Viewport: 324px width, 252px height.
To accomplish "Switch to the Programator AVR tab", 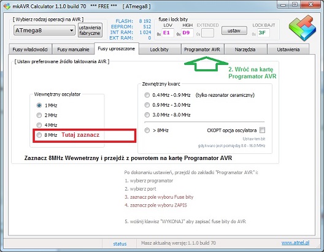I will point(202,50).
